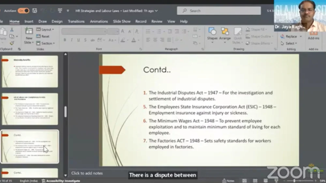Screen dimensions: 326x183
Task: Switch to the Insert tab
Action: tap(29, 21)
